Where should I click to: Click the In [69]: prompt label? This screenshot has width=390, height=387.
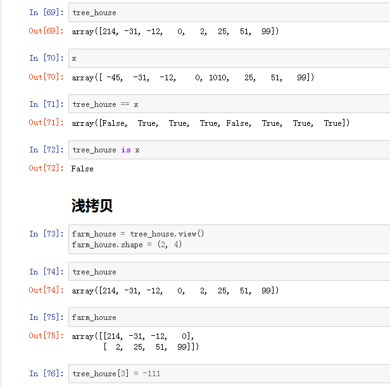coord(46,13)
